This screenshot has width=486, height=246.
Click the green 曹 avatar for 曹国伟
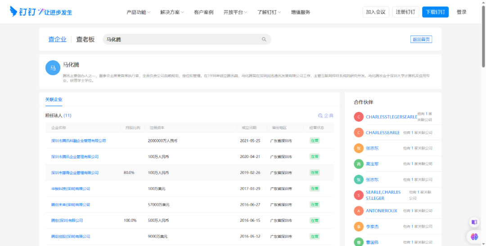359,242
